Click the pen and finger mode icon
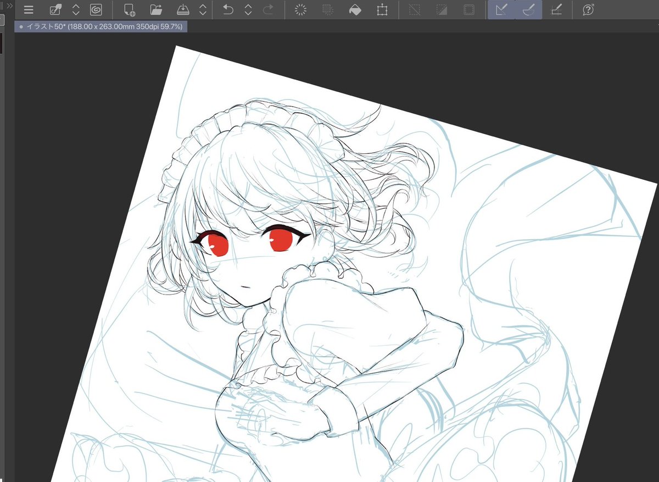 [55, 10]
